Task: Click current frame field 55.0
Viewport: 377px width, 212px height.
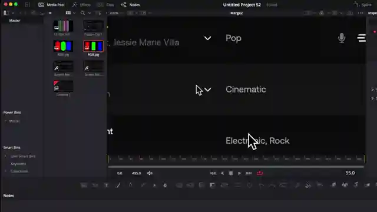Action: click(x=350, y=173)
